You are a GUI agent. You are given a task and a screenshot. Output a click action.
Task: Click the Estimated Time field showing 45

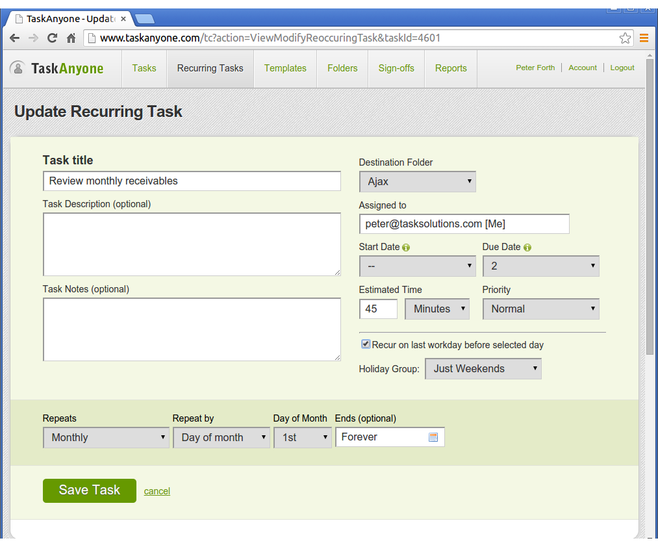tap(378, 309)
